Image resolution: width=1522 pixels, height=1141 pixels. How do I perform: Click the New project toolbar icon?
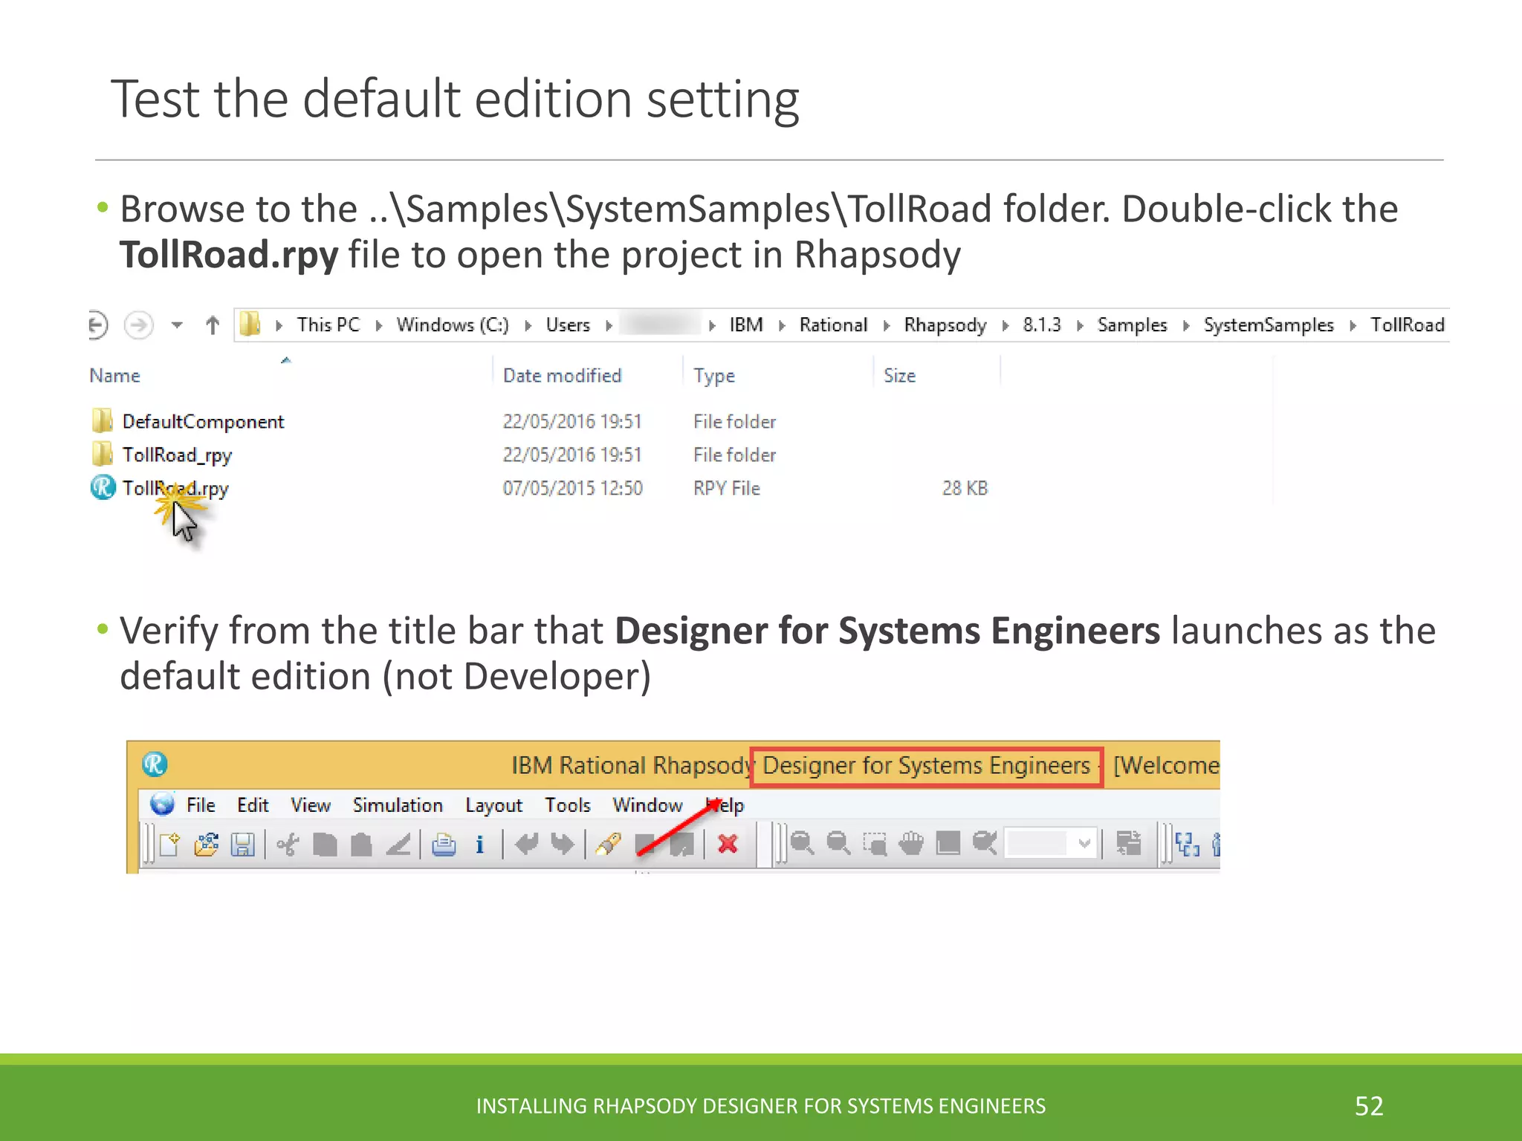170,844
